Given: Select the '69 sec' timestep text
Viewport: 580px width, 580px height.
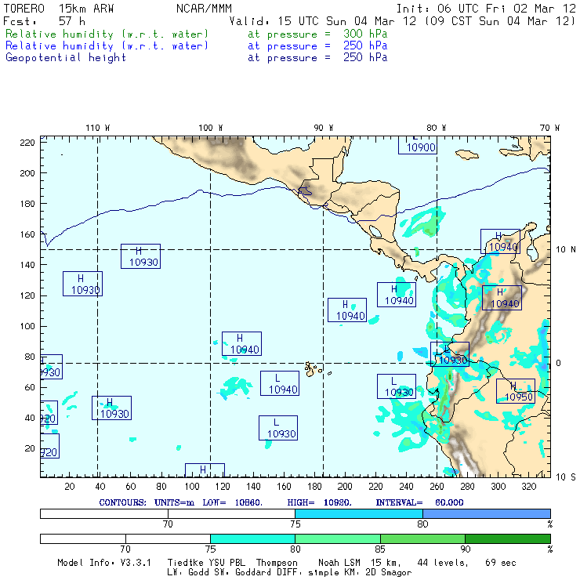Looking at the screenshot, I should click(x=501, y=563).
